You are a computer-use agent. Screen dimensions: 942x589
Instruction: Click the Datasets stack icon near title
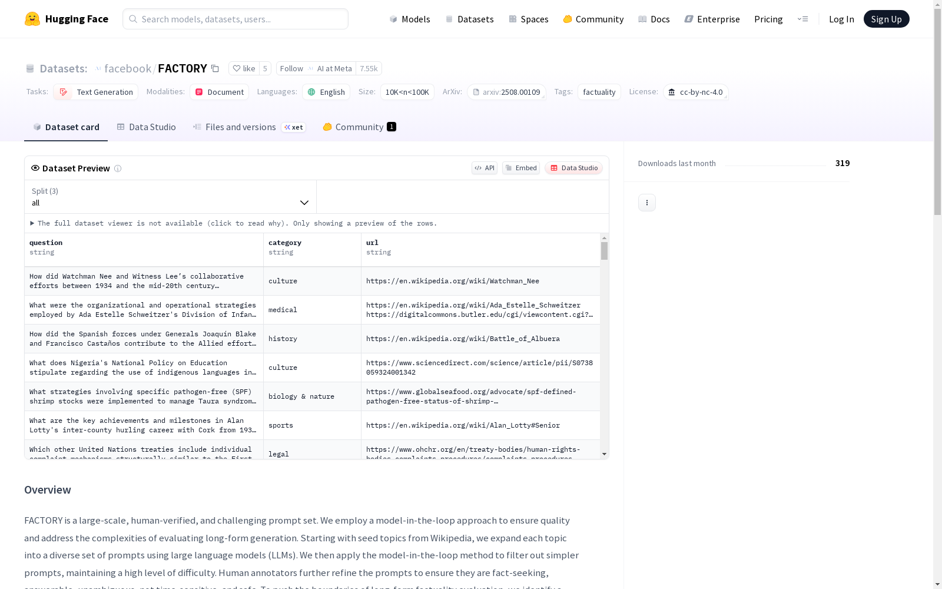tap(30, 69)
